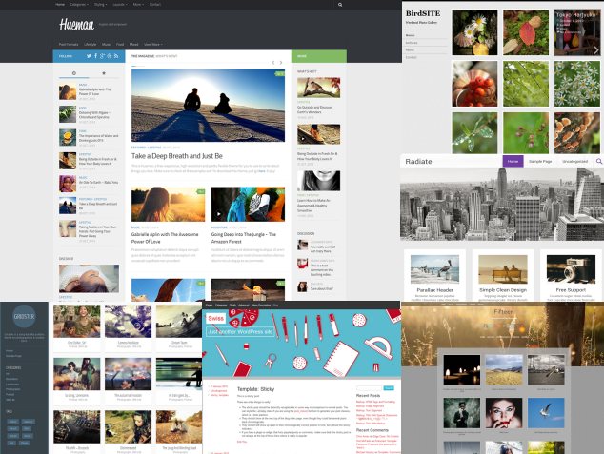This screenshot has height=454, width=604.
Task: Open the candles photo in Fifteen gallery
Action: tap(462, 369)
